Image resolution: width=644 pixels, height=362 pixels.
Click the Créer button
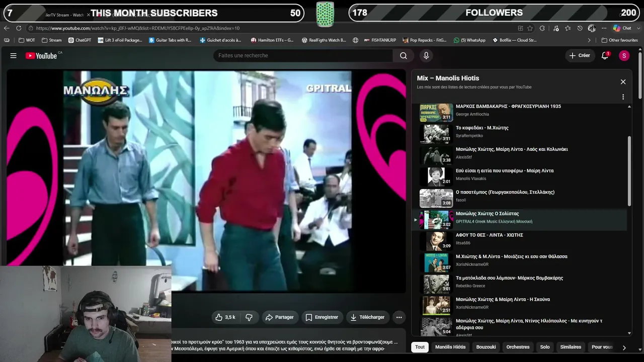(579, 56)
